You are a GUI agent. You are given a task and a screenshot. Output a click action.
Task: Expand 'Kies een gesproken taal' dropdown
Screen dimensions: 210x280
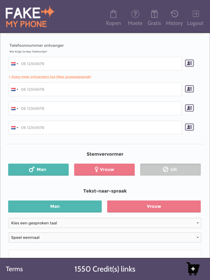[105, 223]
